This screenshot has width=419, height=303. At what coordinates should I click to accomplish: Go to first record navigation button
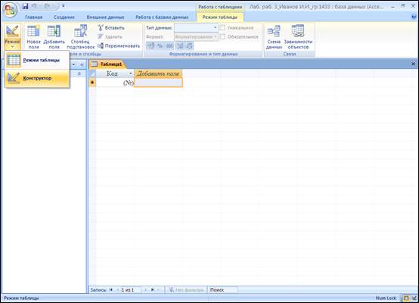(x=111, y=290)
